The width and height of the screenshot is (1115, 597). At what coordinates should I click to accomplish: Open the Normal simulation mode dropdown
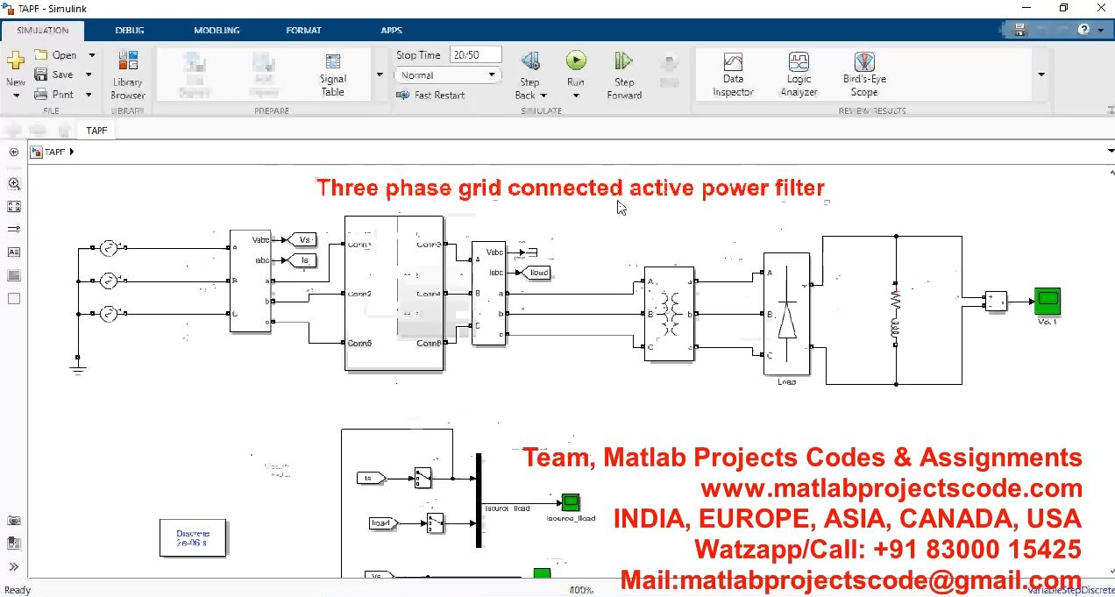447,75
